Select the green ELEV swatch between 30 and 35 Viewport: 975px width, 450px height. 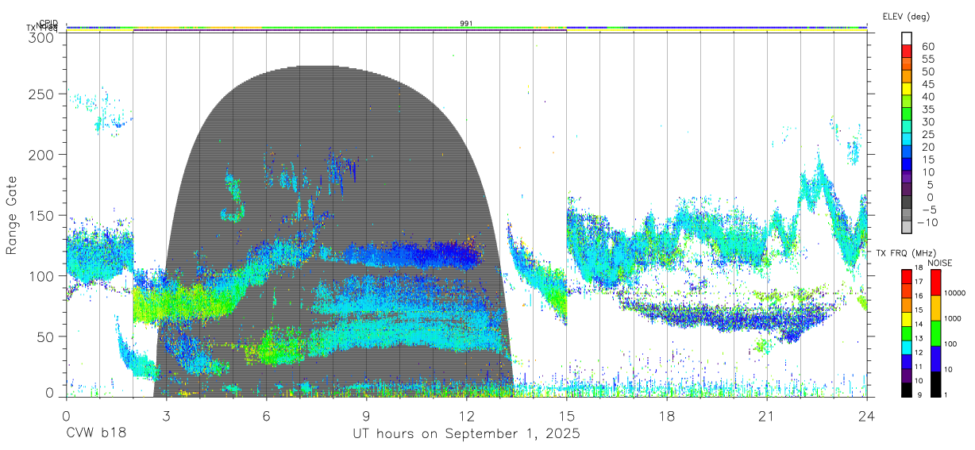908,114
